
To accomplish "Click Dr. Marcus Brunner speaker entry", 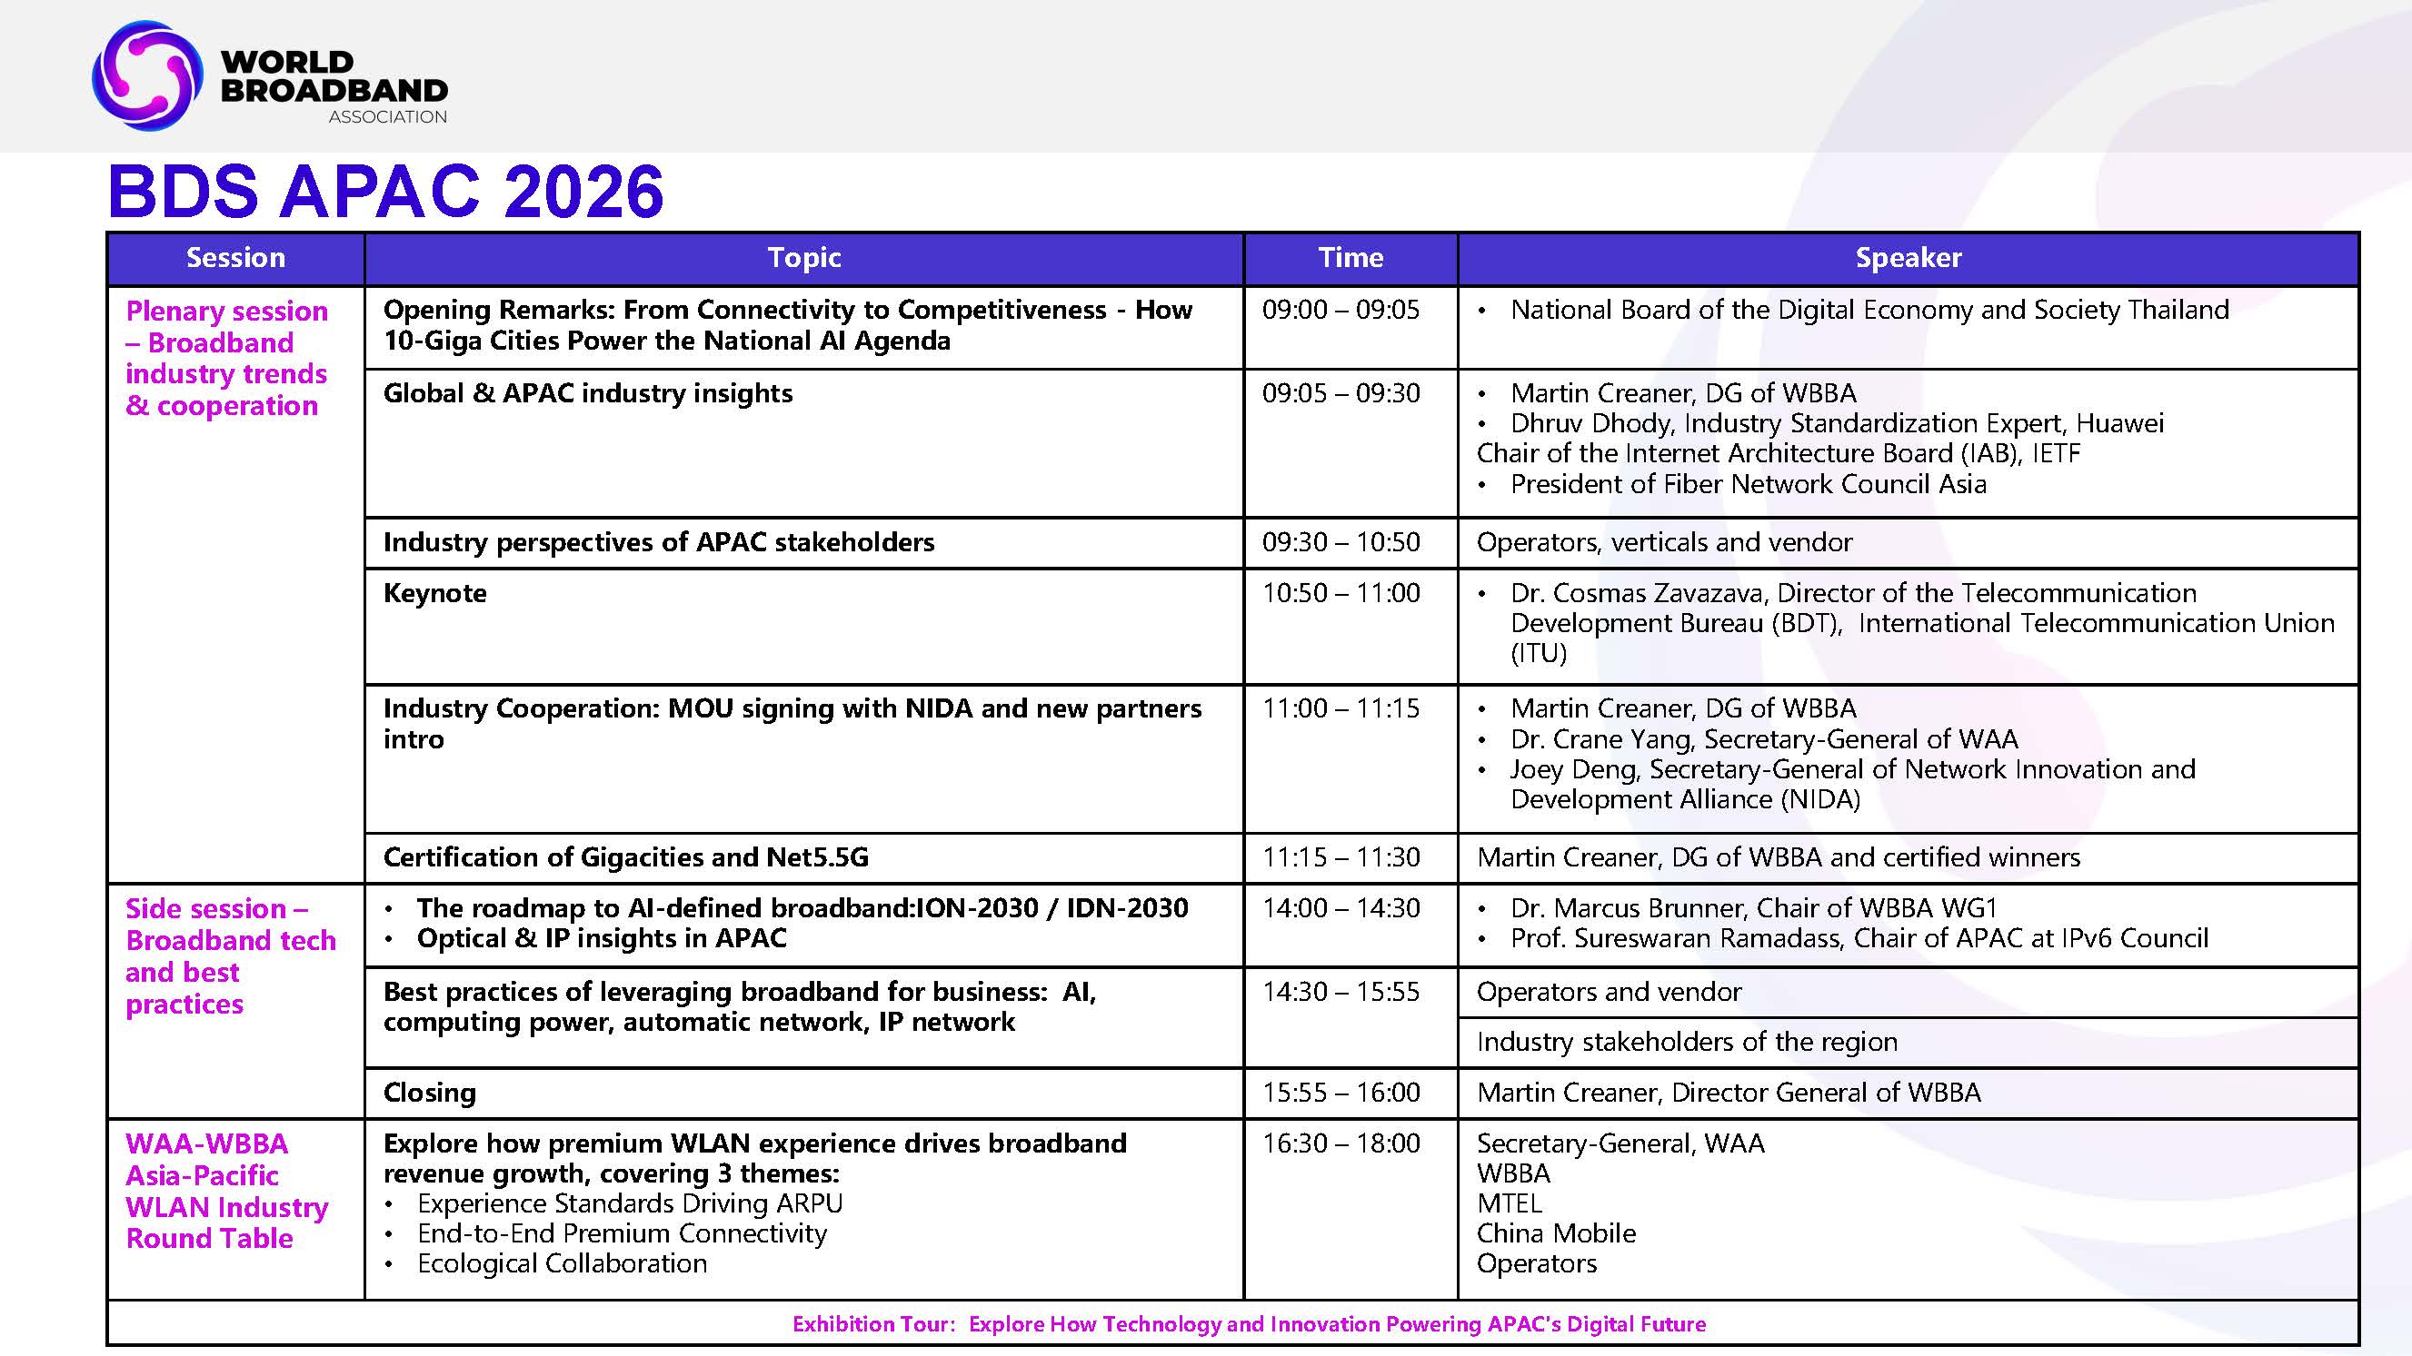I will 1753,907.
